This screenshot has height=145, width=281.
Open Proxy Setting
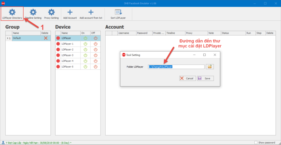(x=51, y=14)
